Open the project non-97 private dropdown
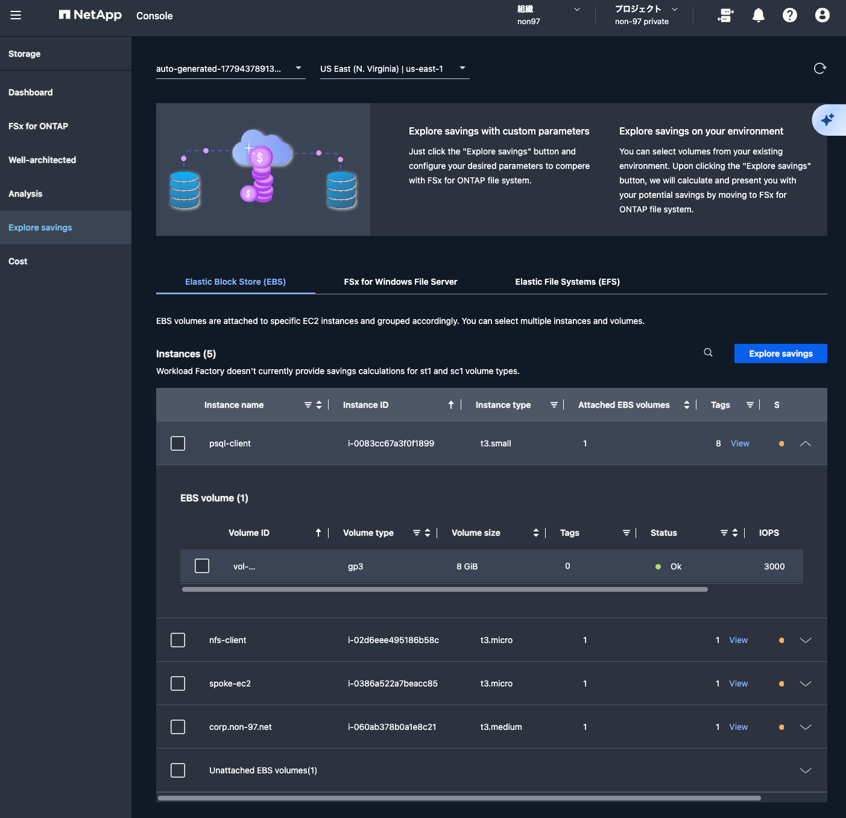Viewport: 846px width, 818px height. [646, 15]
